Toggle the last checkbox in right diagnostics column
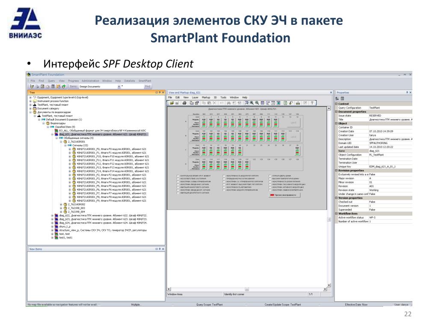 pyautogui.click(x=270, y=190)
